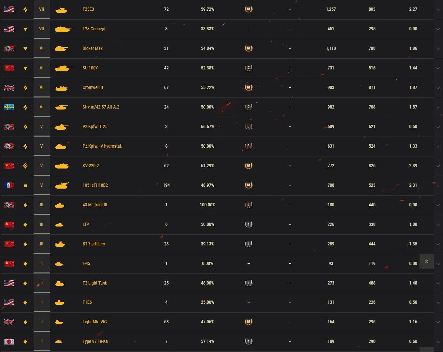This screenshot has height=352, width=443.
Task: Click the scroll-to-top double arrow button
Action: [x=426, y=261]
